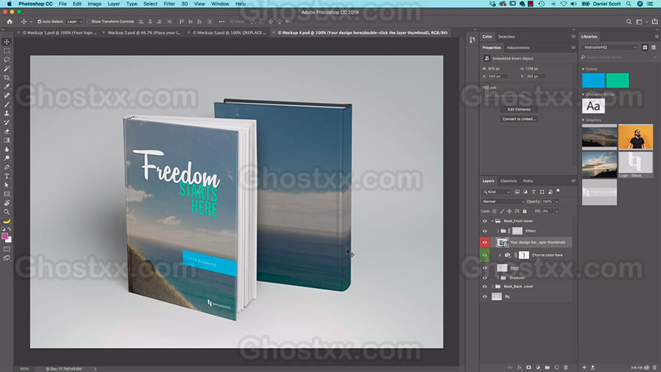Toggle Shadows group visibility eye
This screenshot has height=372, width=661.
coord(484,278)
